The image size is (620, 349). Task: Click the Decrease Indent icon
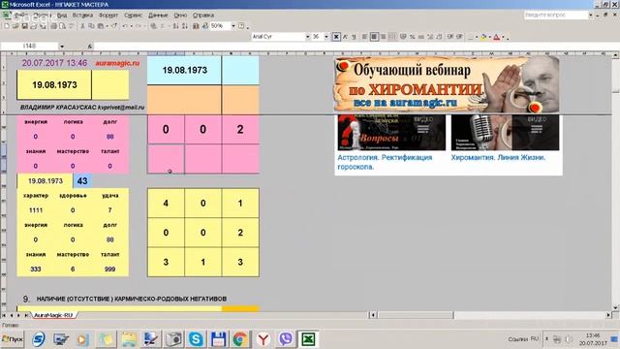(x=449, y=37)
